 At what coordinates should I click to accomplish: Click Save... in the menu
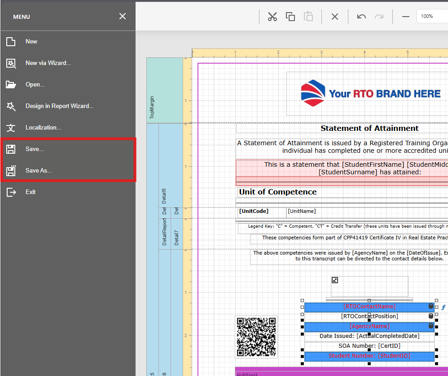[x=35, y=149]
